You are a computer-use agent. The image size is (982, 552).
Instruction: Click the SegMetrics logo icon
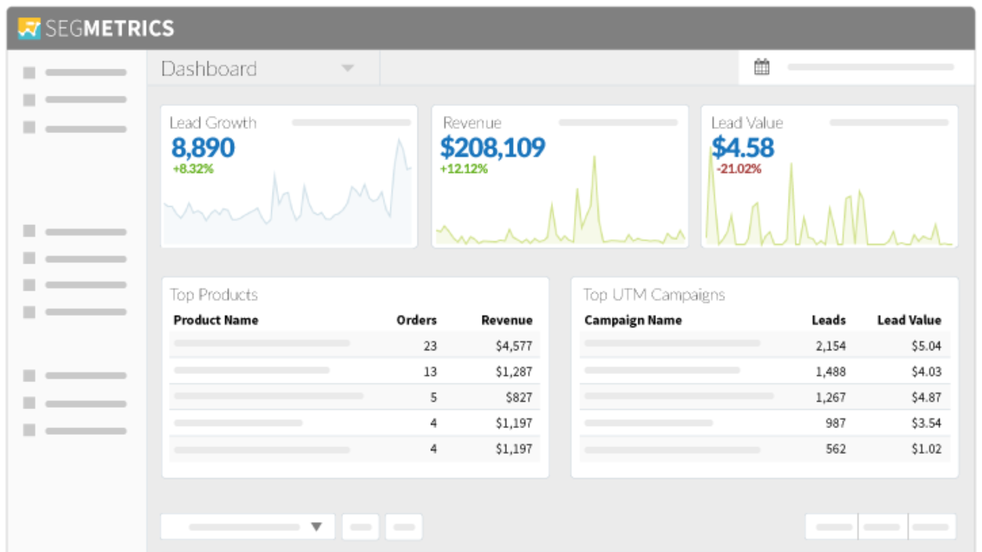pos(29,28)
